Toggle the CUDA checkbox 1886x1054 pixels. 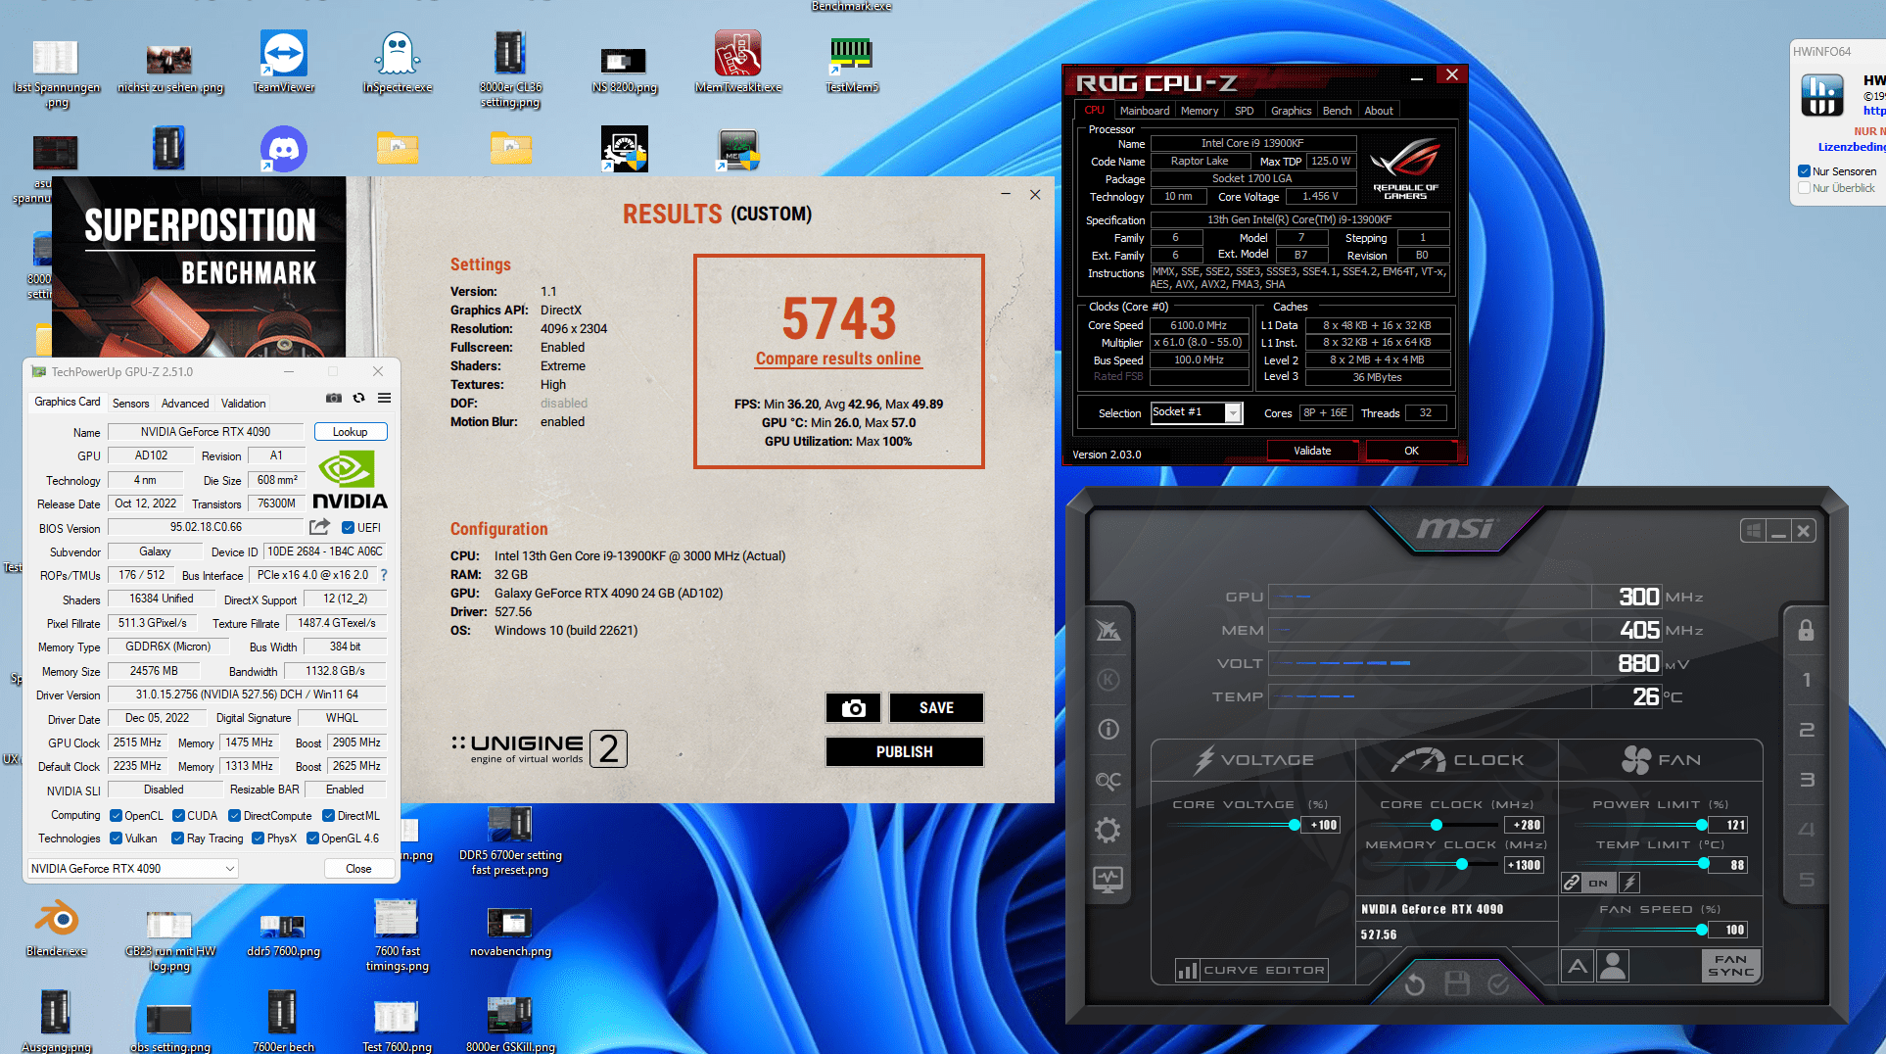178,815
